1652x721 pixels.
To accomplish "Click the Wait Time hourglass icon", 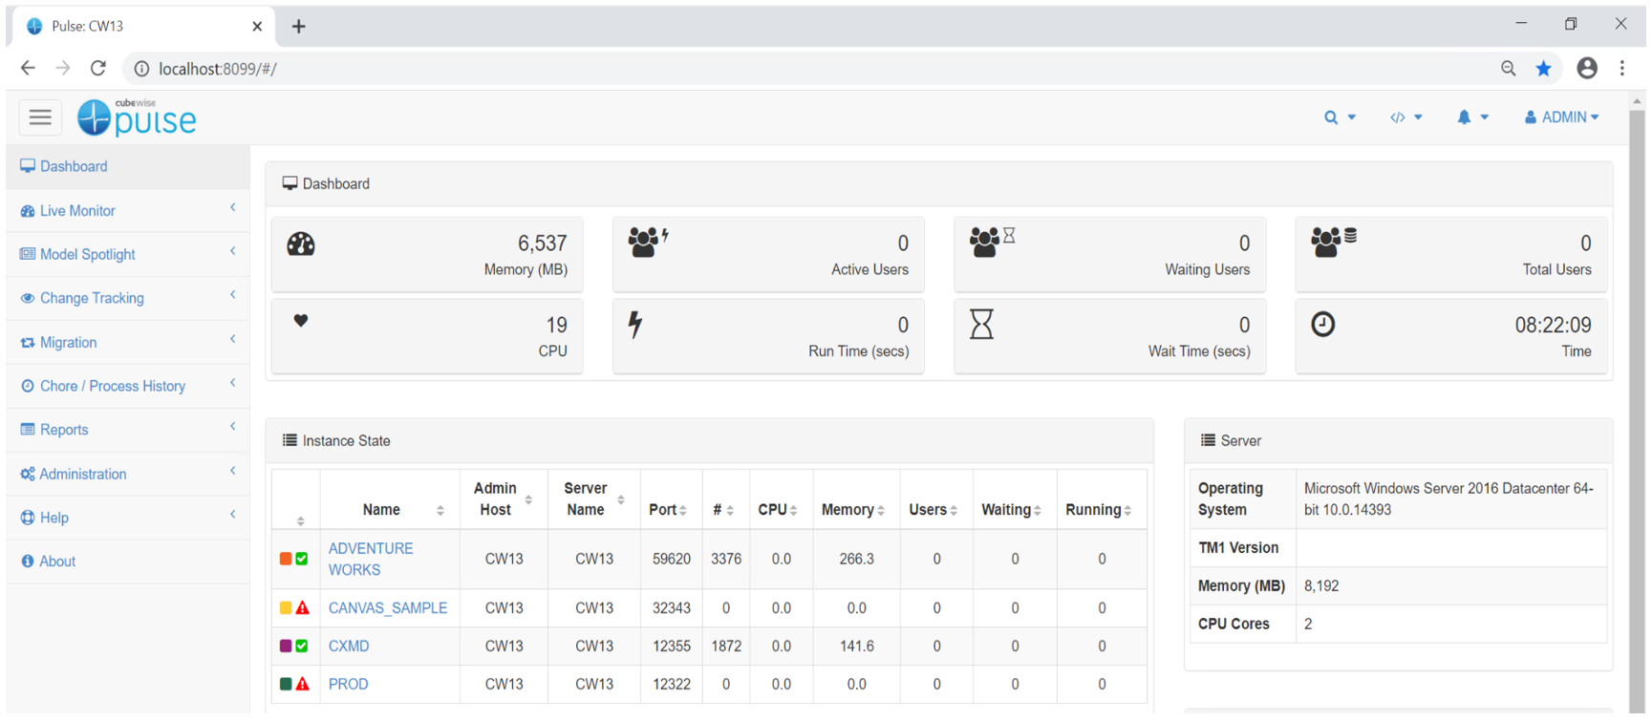I will click(x=981, y=325).
